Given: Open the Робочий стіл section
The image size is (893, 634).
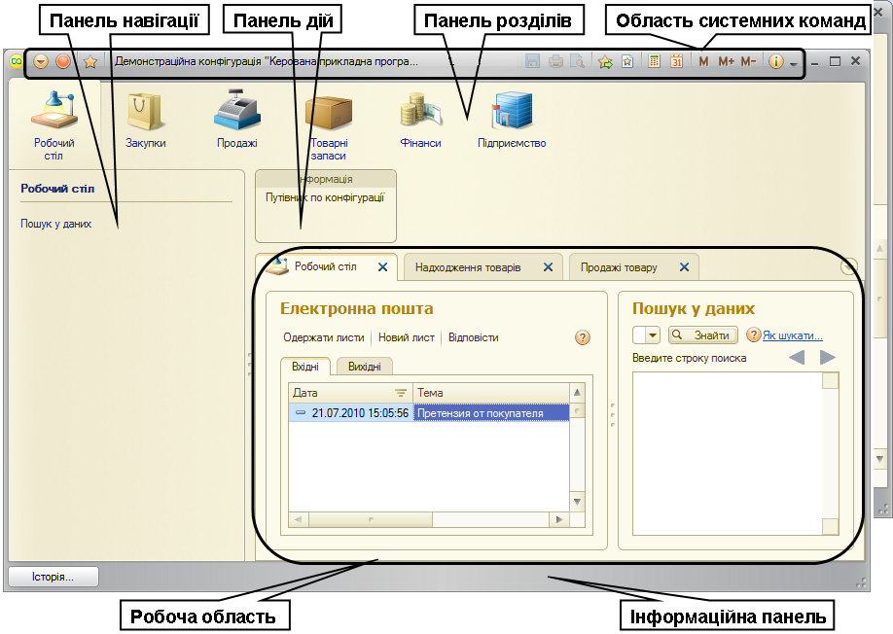Looking at the screenshot, I should (x=54, y=124).
